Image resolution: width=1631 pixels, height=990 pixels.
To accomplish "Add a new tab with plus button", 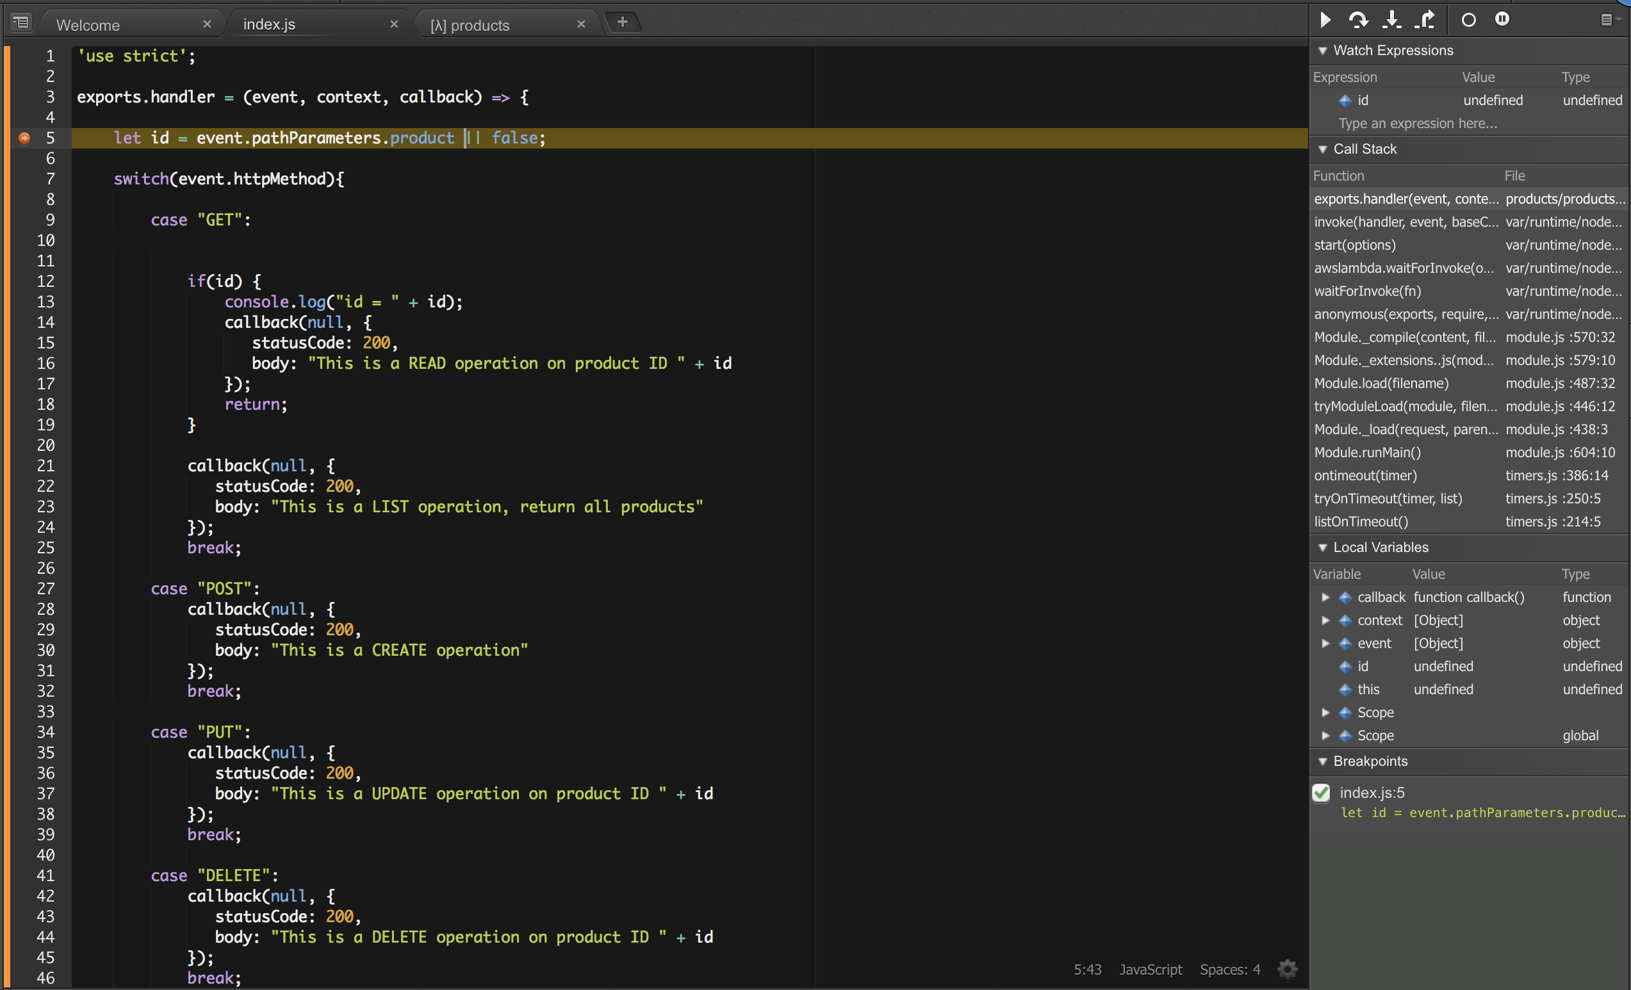I will pyautogui.click(x=623, y=22).
